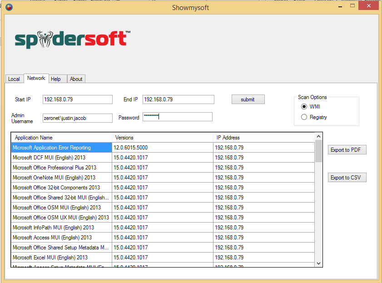This screenshot has width=382, height=283.
Task: Click the Versions column header
Action: coord(163,138)
